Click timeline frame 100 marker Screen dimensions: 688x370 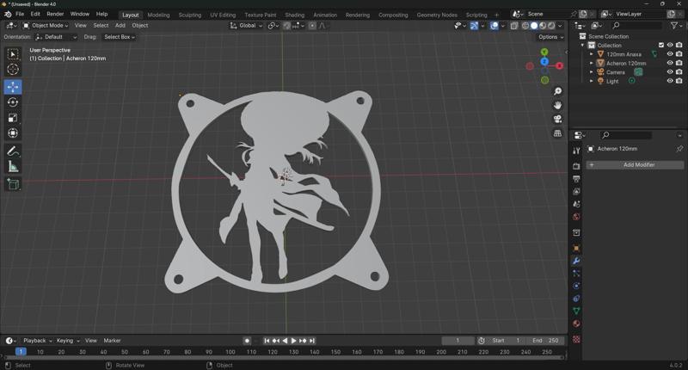tap(230, 352)
